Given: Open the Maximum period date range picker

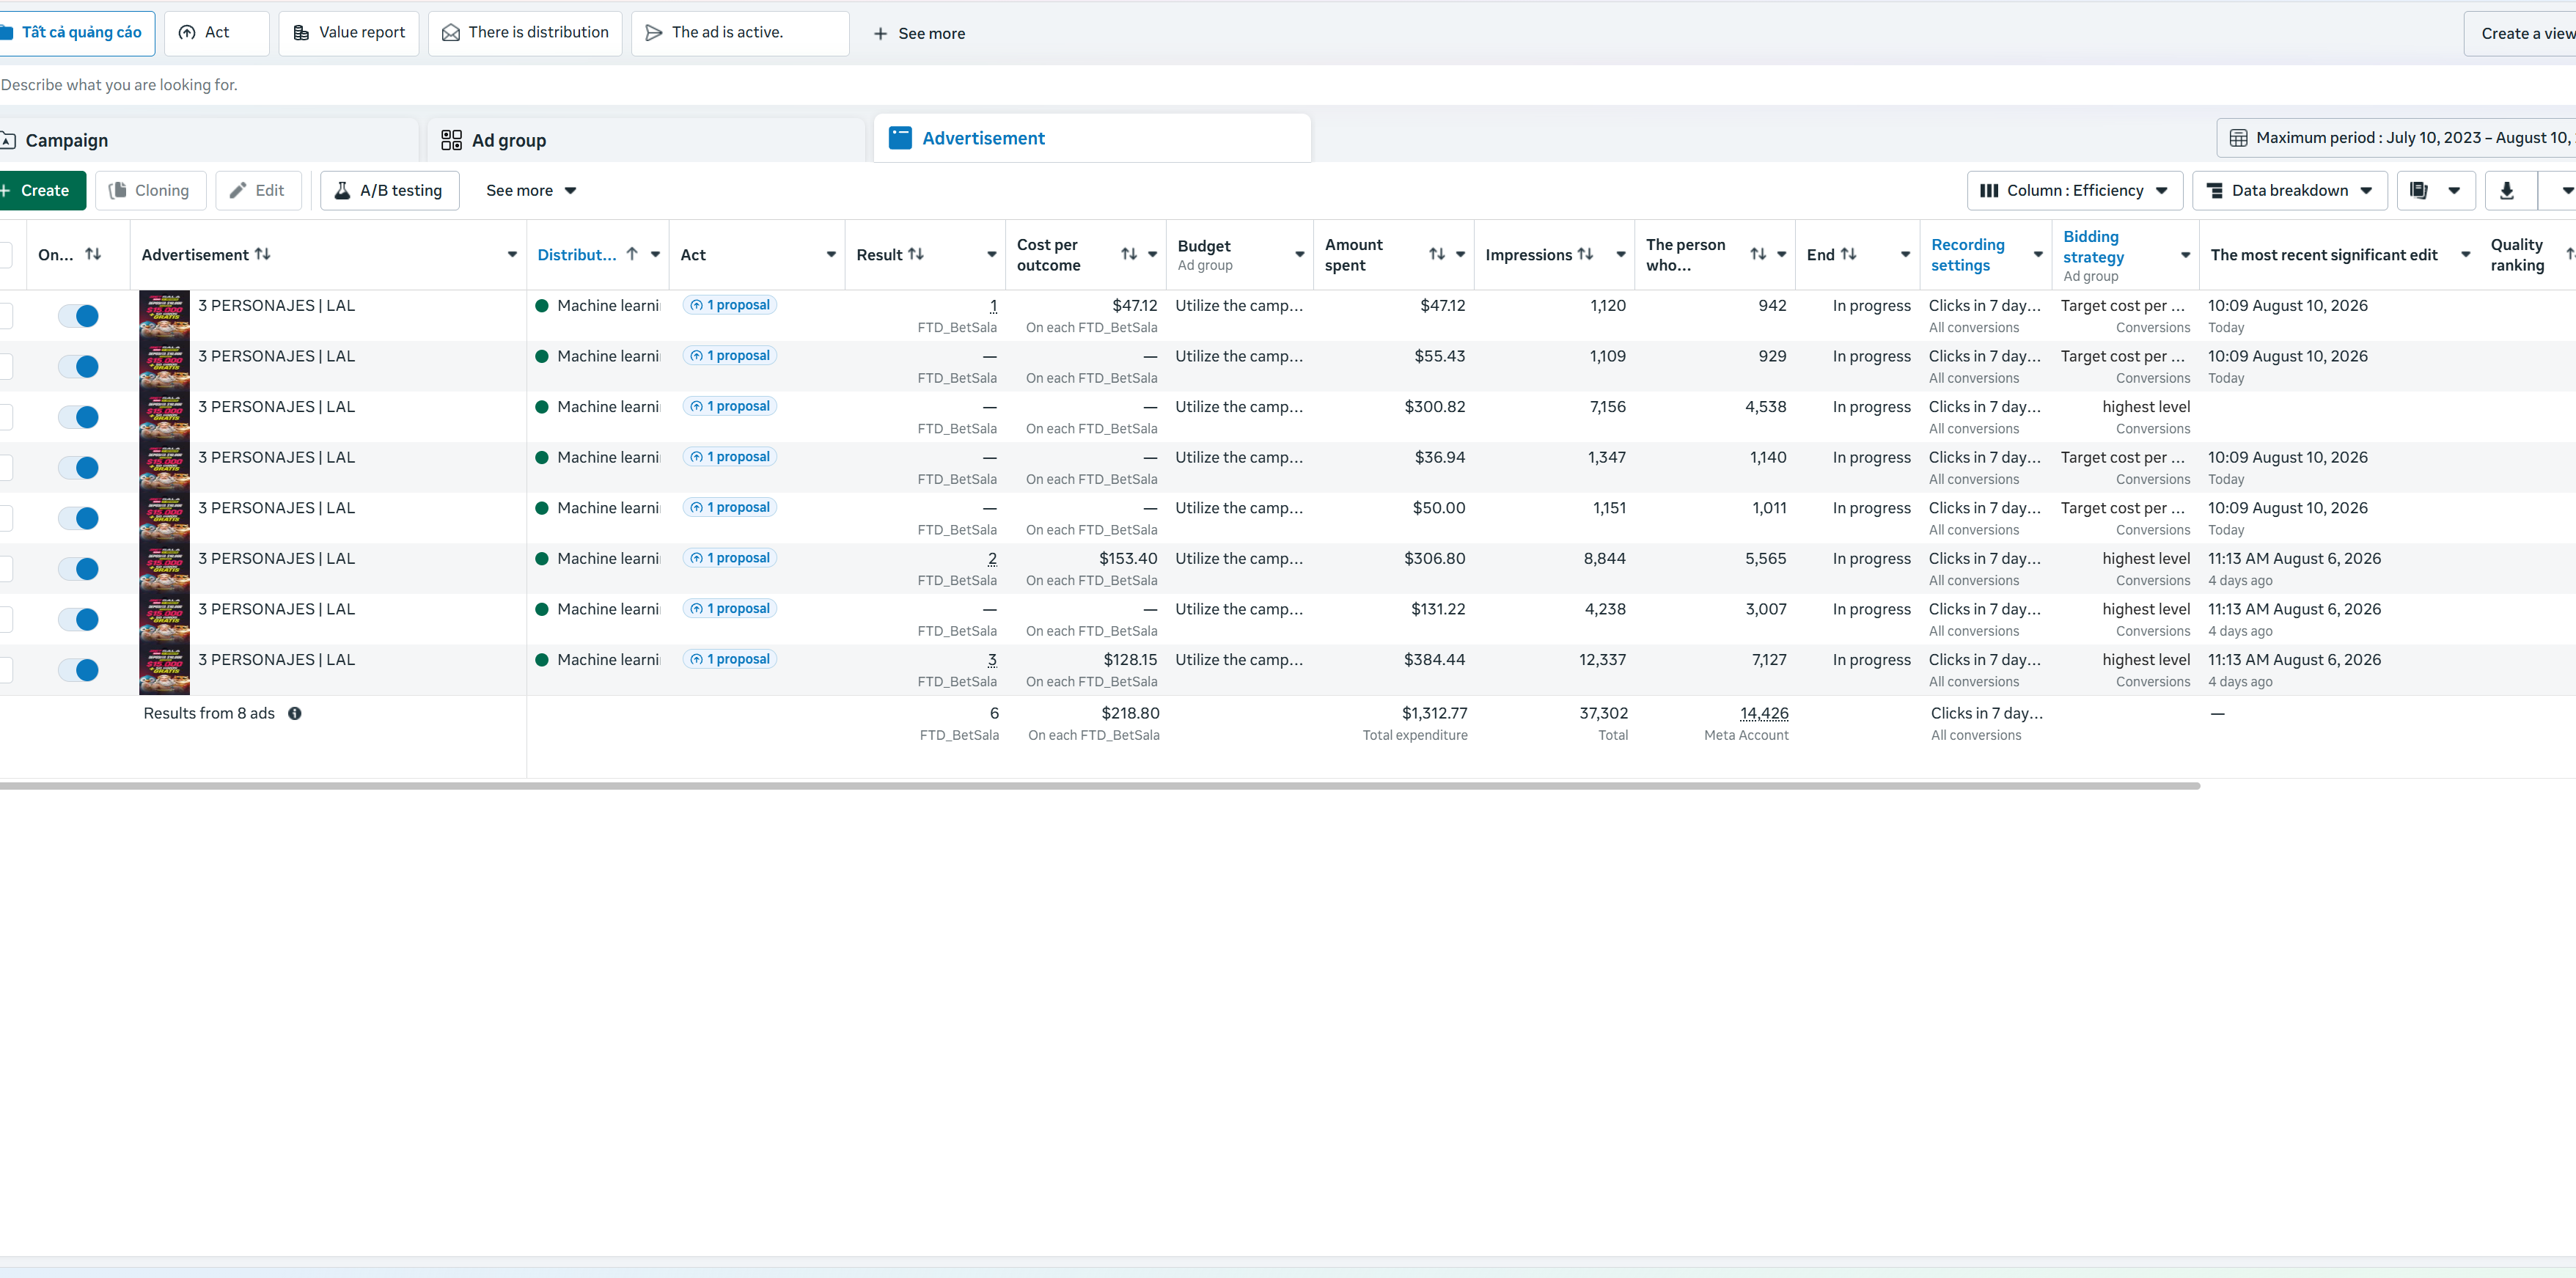Looking at the screenshot, I should click(2397, 138).
